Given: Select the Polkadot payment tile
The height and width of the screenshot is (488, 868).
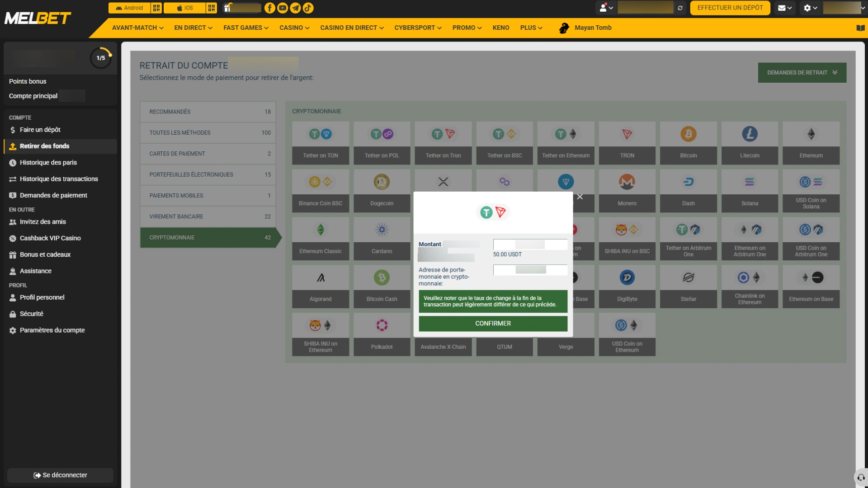Looking at the screenshot, I should coord(382,334).
